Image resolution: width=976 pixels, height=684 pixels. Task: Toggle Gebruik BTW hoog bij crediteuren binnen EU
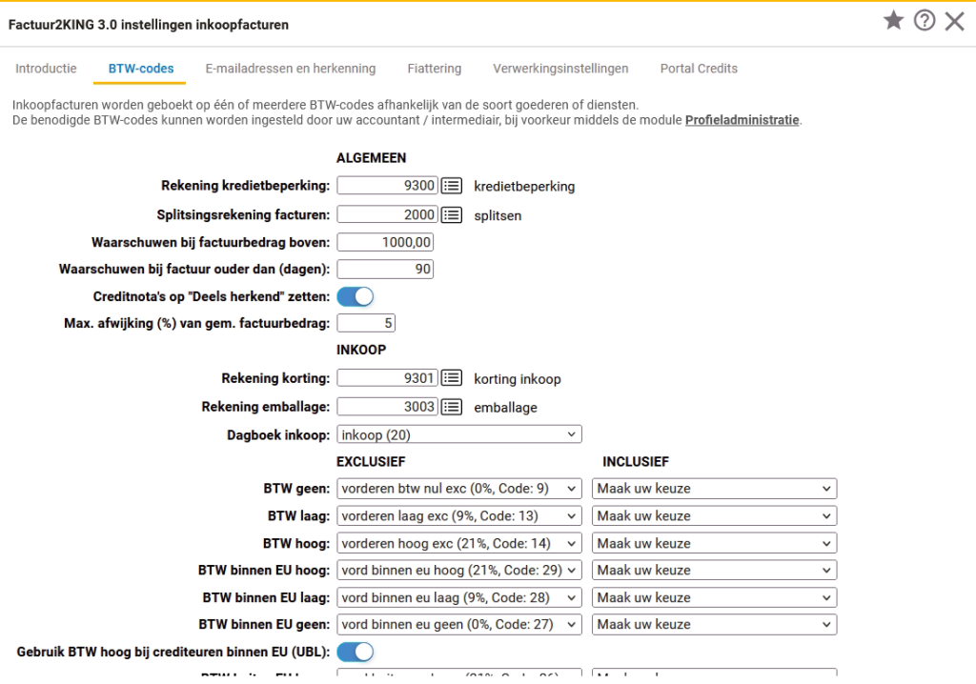click(x=356, y=653)
